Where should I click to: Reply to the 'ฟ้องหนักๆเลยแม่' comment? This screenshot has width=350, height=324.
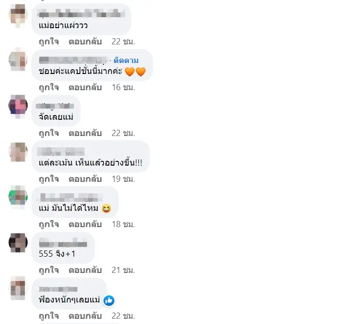pos(85,316)
